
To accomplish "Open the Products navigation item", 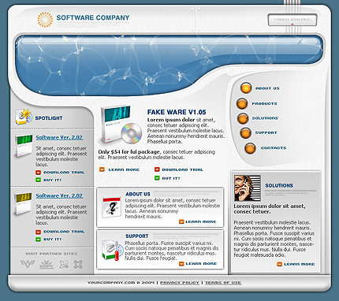I will click(x=264, y=104).
